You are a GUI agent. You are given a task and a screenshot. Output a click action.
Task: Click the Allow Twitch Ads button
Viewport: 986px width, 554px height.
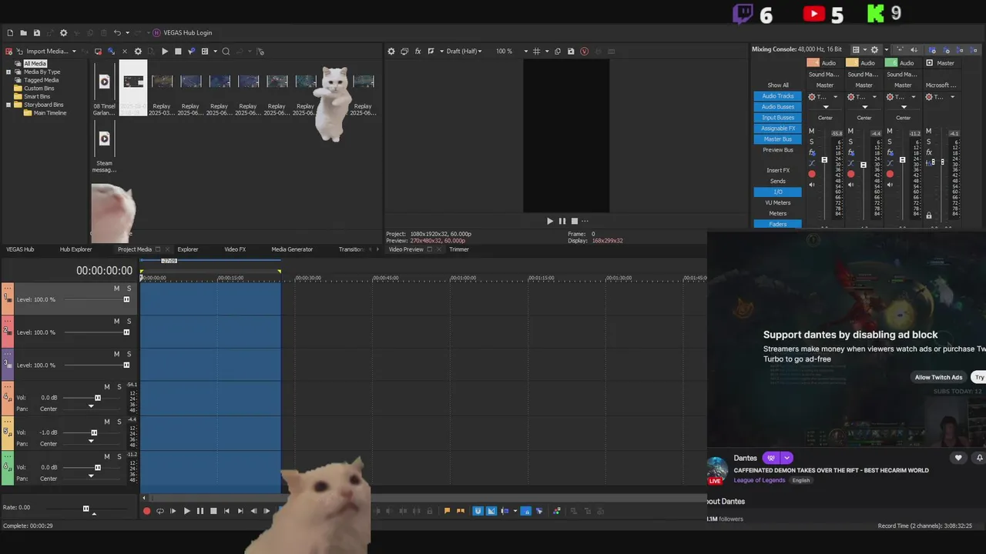(938, 377)
